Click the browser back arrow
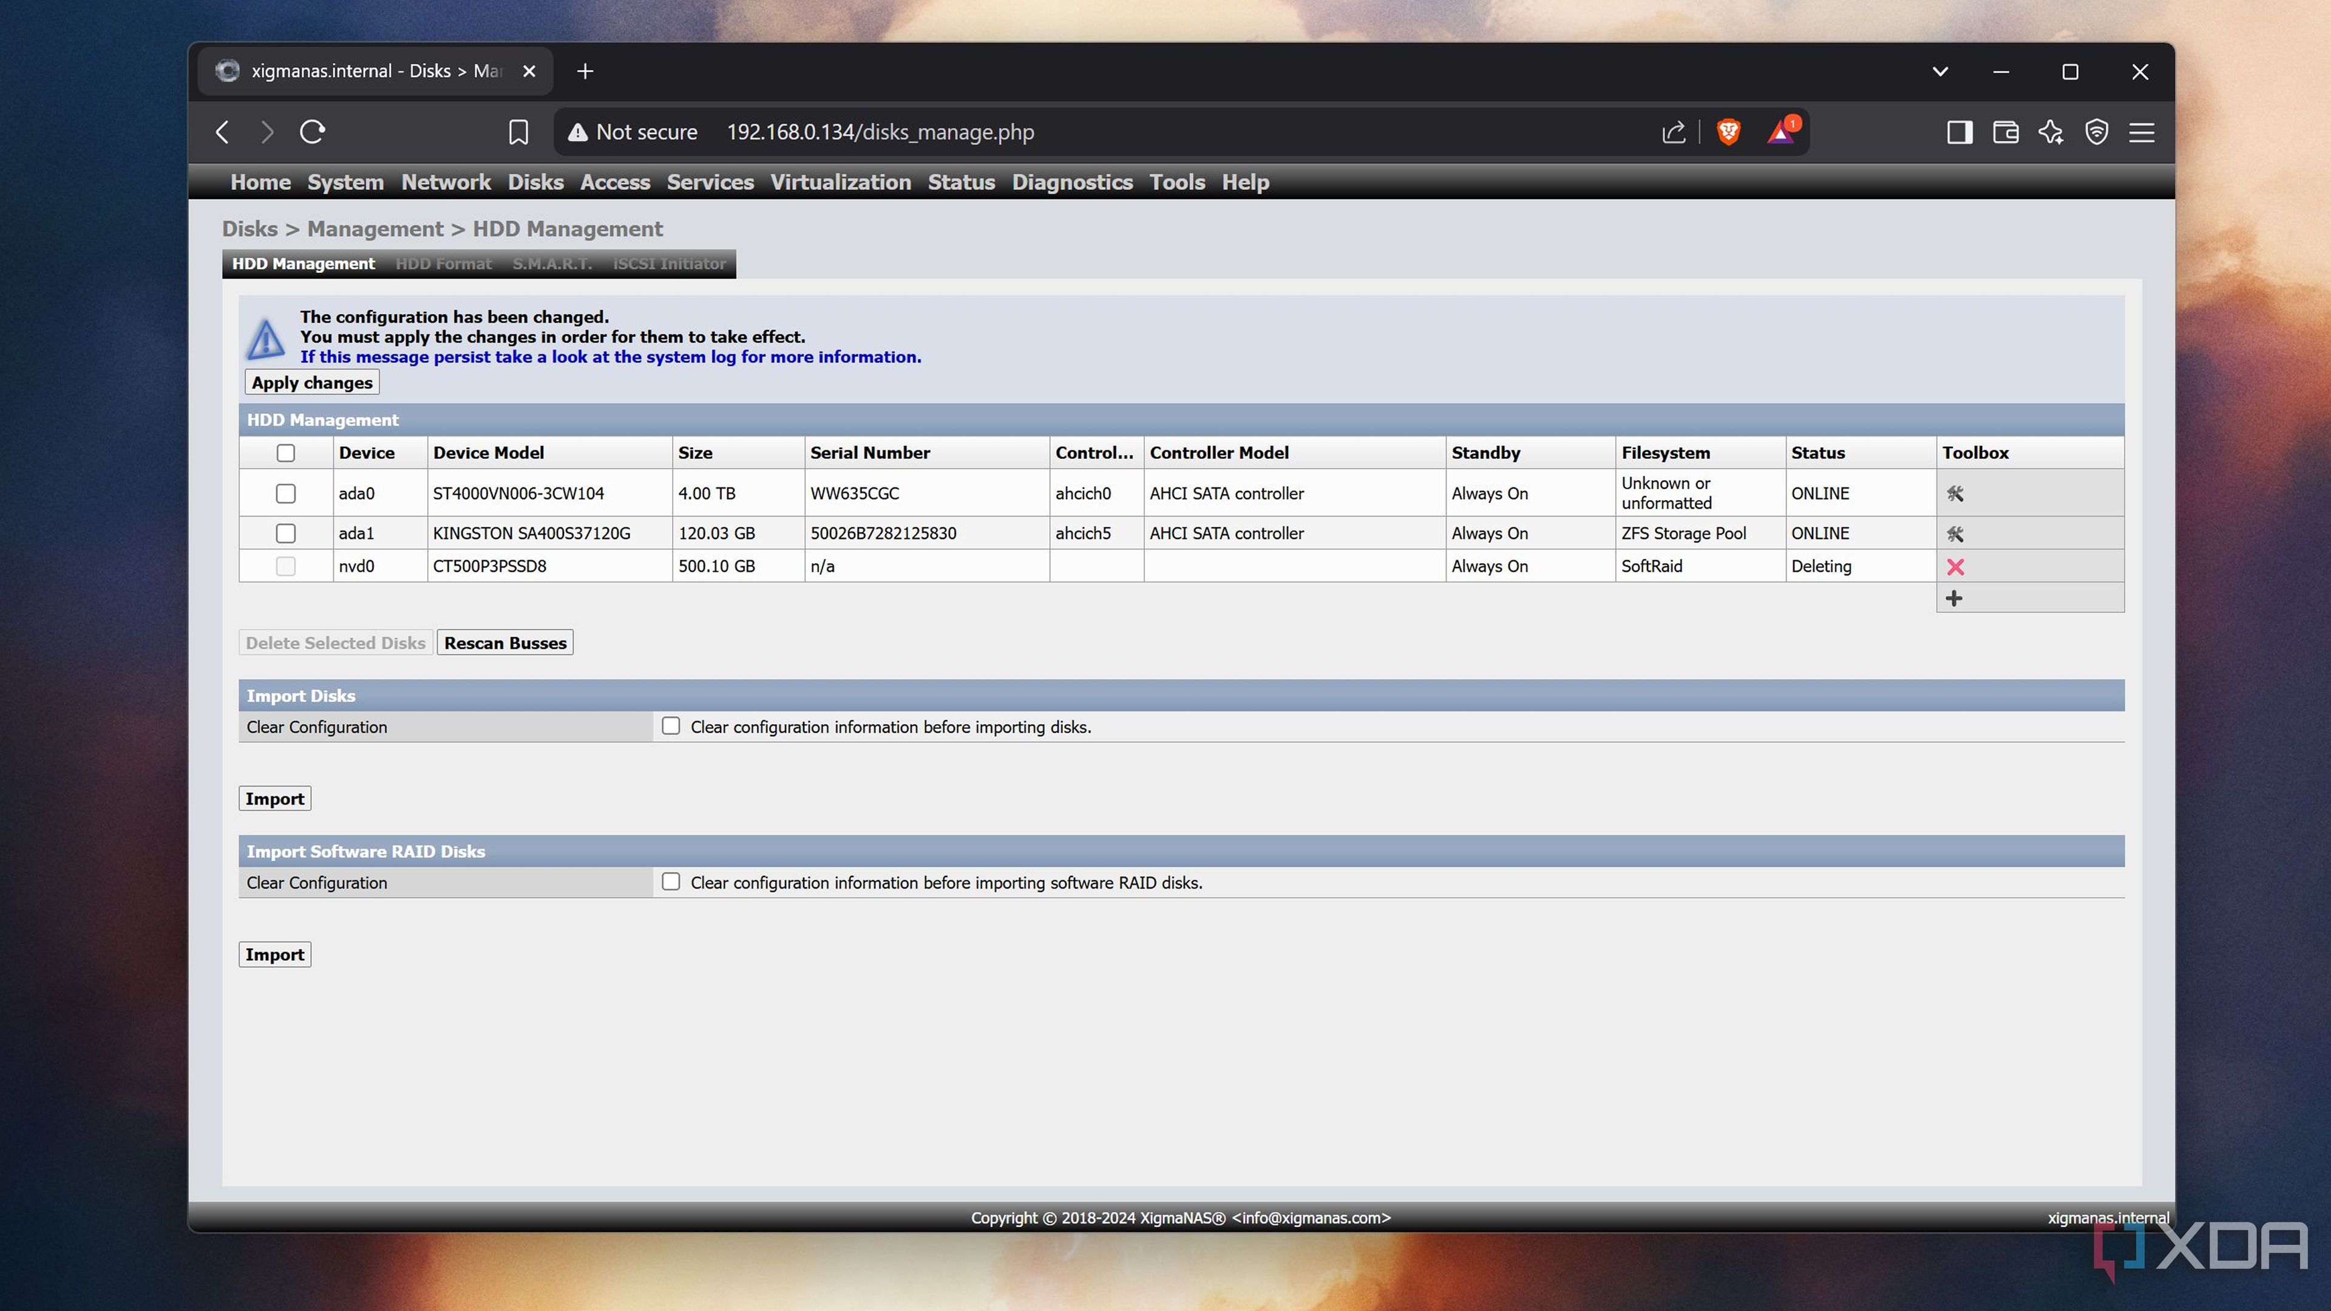The image size is (2331, 1311). [223, 132]
